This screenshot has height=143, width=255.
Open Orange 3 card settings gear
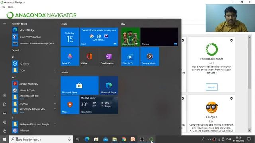231,99
